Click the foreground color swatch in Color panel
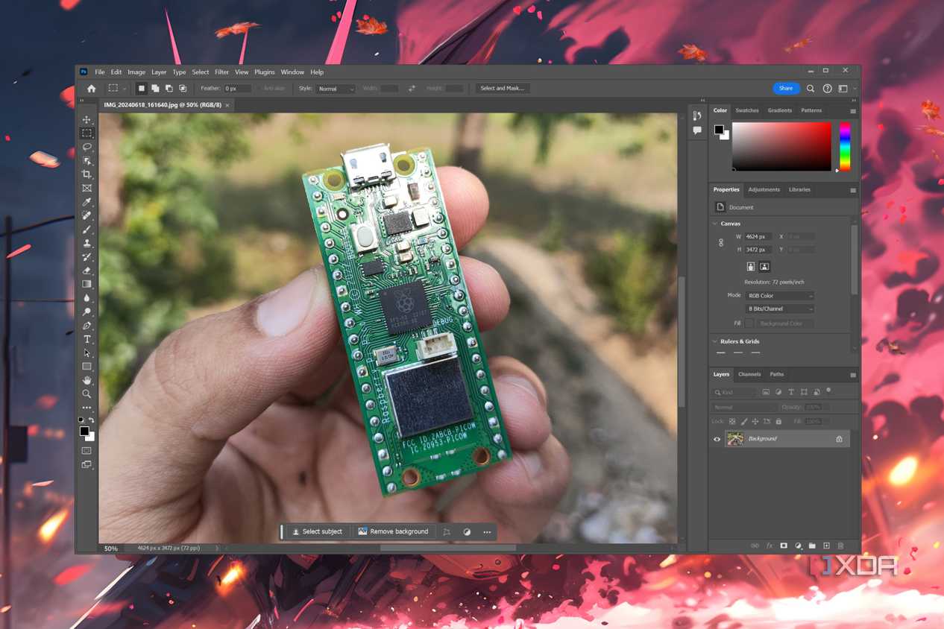The width and height of the screenshot is (944, 629). pos(719,130)
